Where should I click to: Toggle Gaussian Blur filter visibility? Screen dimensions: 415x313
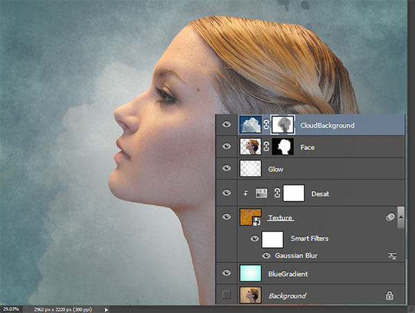(267, 256)
